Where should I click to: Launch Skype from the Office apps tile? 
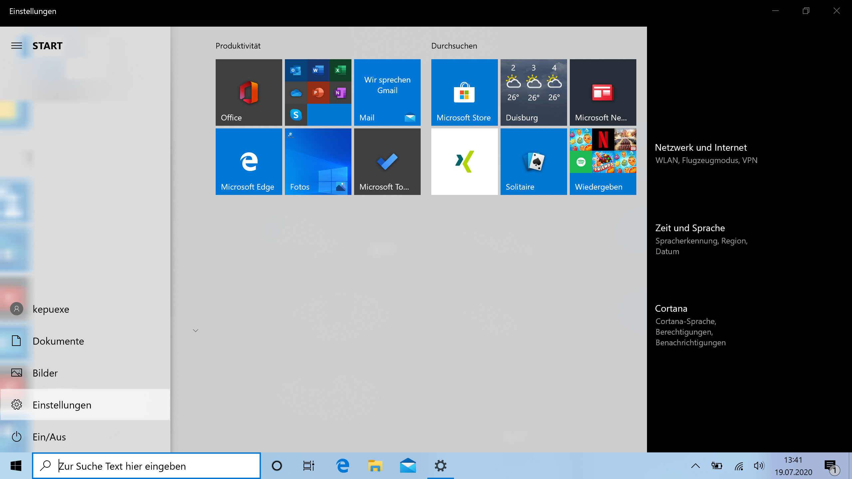tap(296, 115)
